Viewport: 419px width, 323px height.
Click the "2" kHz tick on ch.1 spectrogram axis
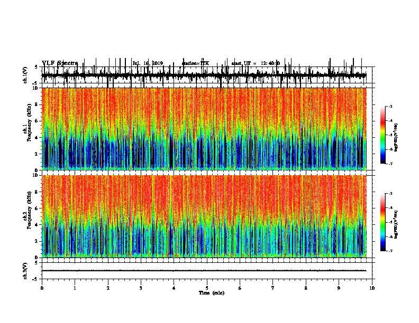pos(37,154)
